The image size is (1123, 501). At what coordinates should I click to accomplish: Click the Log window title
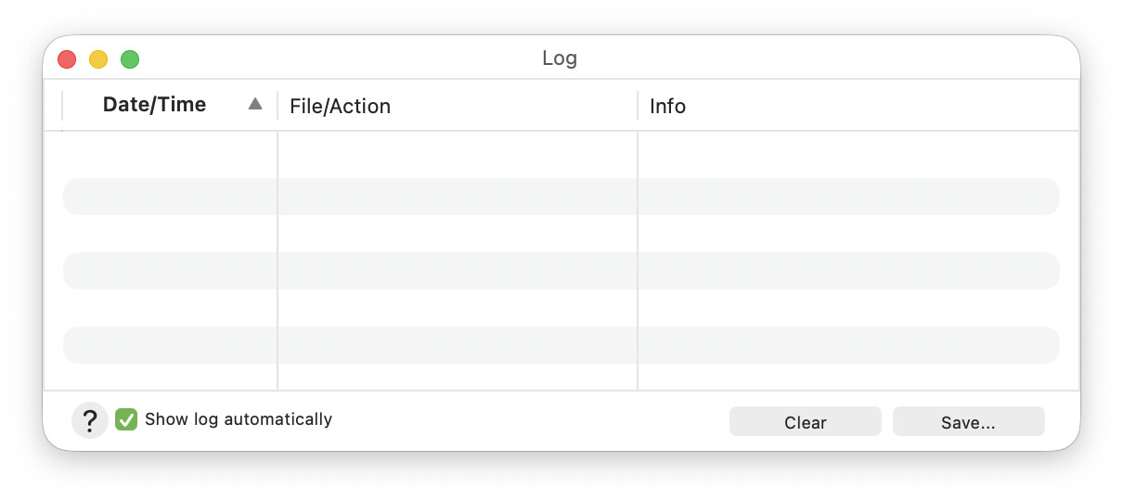(x=560, y=58)
